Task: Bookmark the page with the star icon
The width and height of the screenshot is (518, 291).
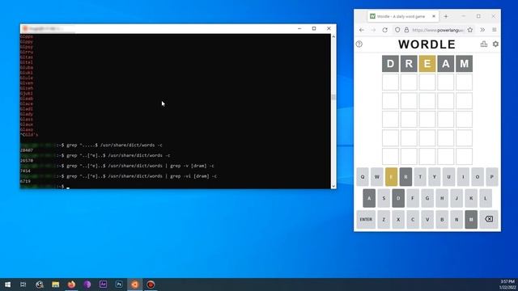Action: click(x=470, y=30)
